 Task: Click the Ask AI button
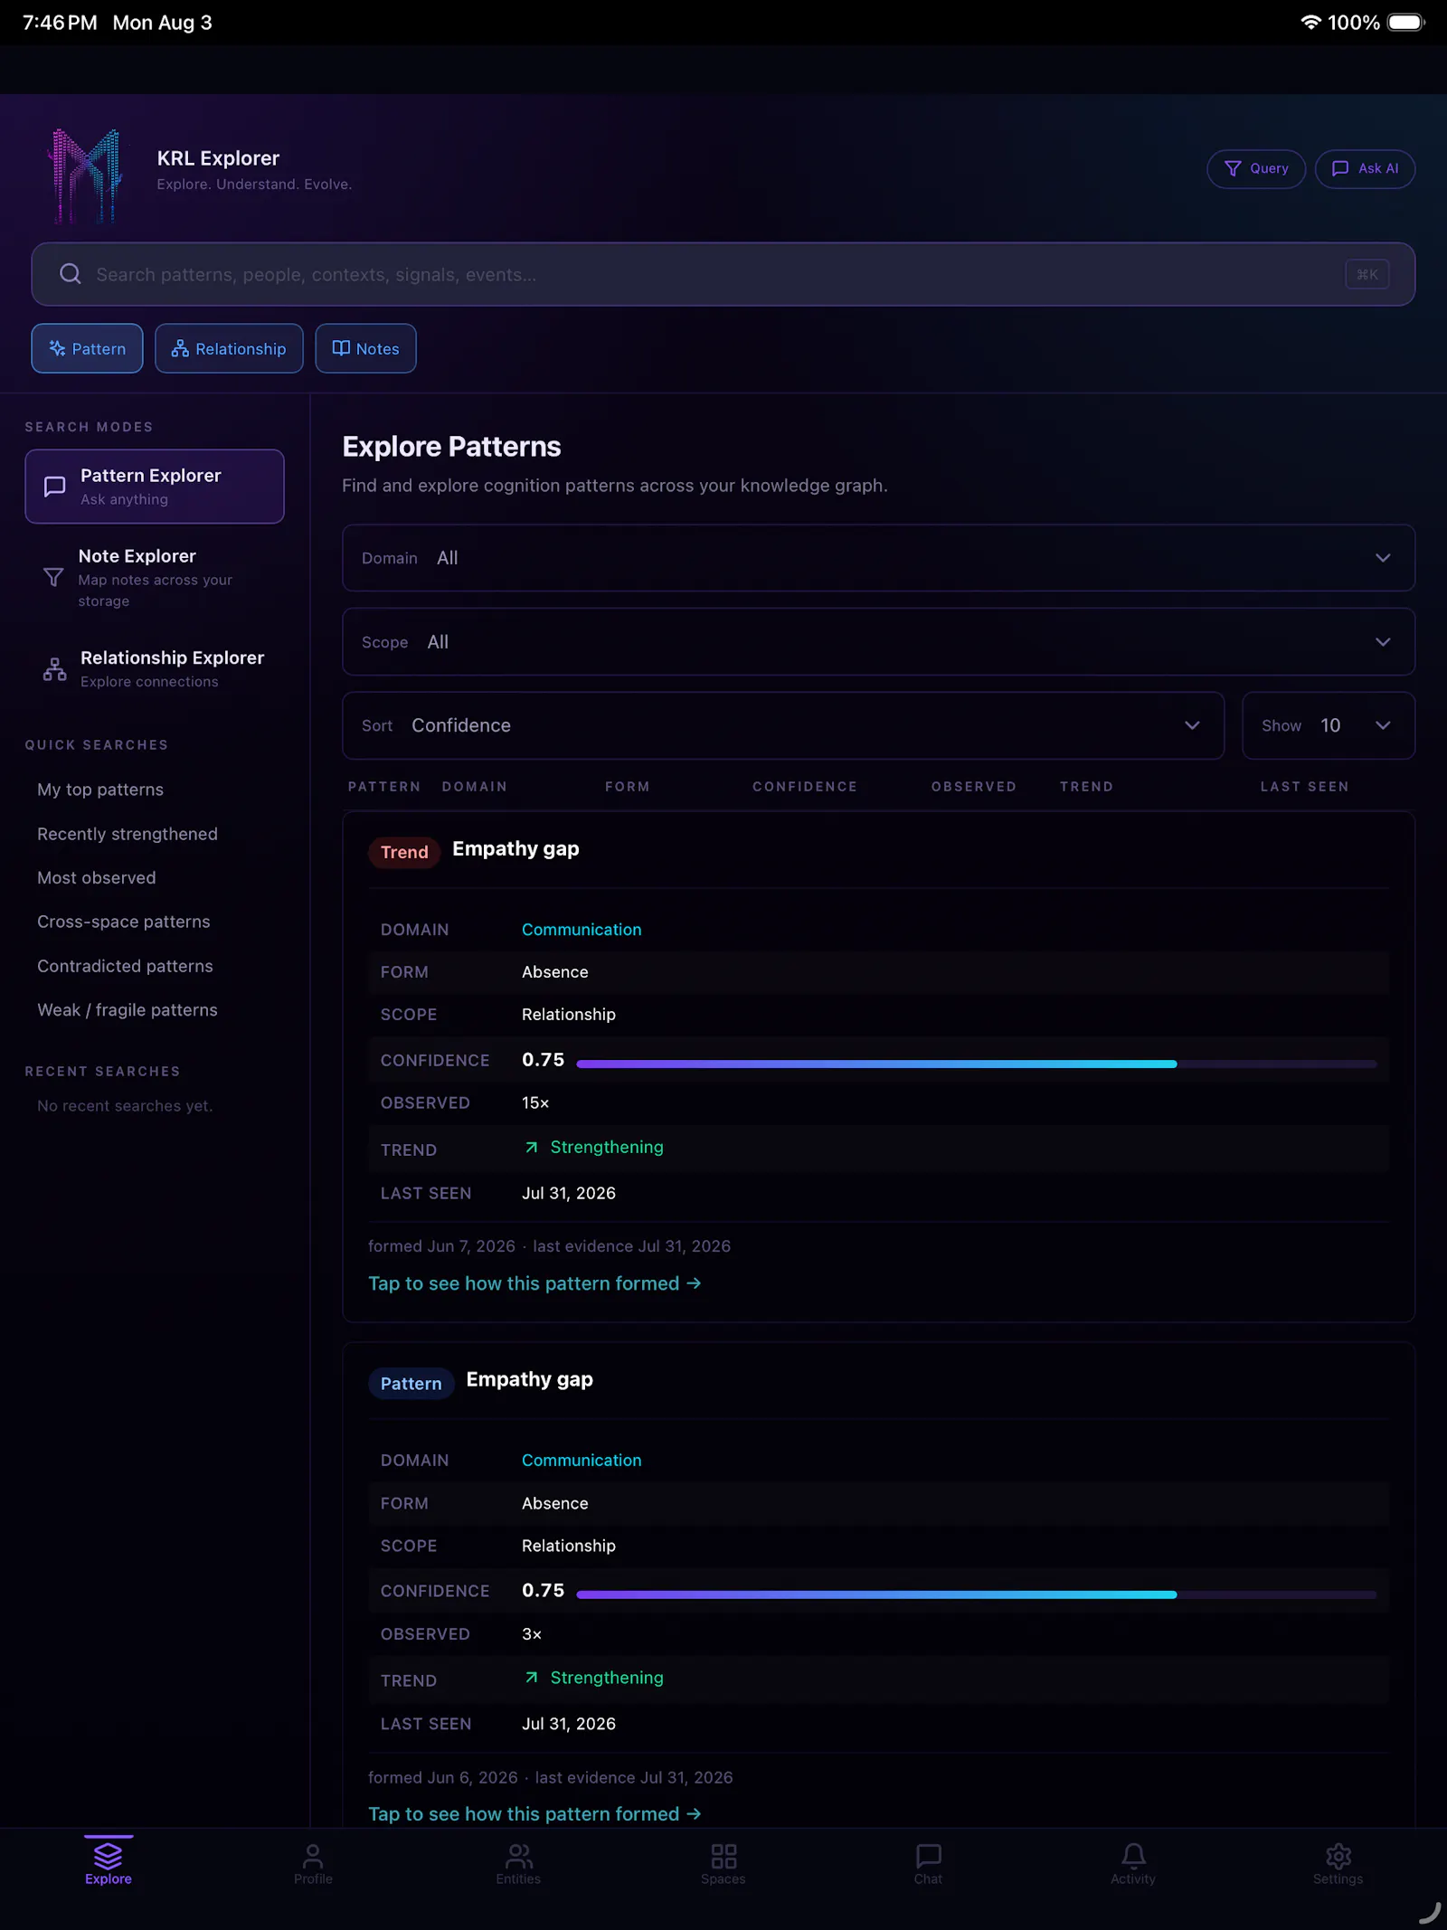[x=1365, y=169]
